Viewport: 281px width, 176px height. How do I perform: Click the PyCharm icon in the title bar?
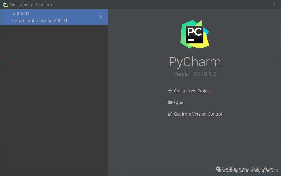[5, 5]
